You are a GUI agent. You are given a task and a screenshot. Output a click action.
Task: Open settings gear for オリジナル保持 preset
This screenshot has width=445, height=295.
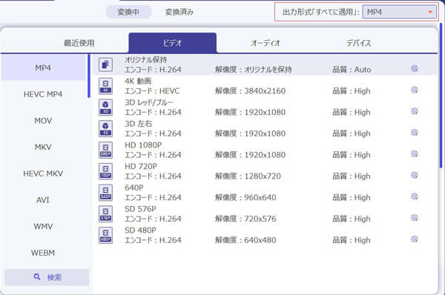click(x=415, y=69)
